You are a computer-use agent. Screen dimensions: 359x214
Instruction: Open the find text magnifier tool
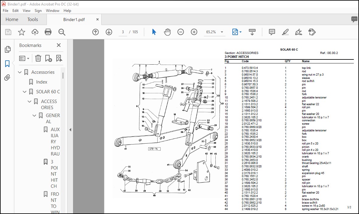click(62, 32)
